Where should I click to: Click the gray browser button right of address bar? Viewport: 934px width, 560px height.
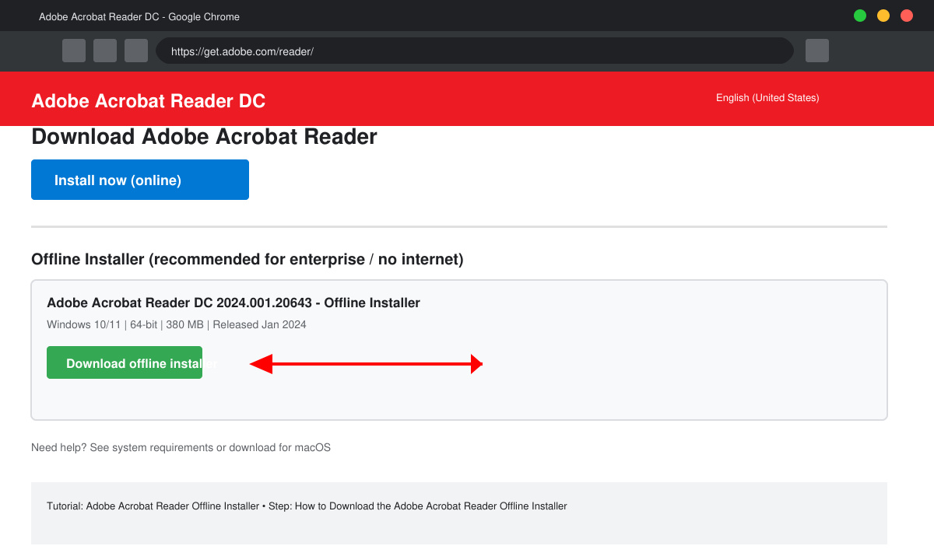click(817, 51)
